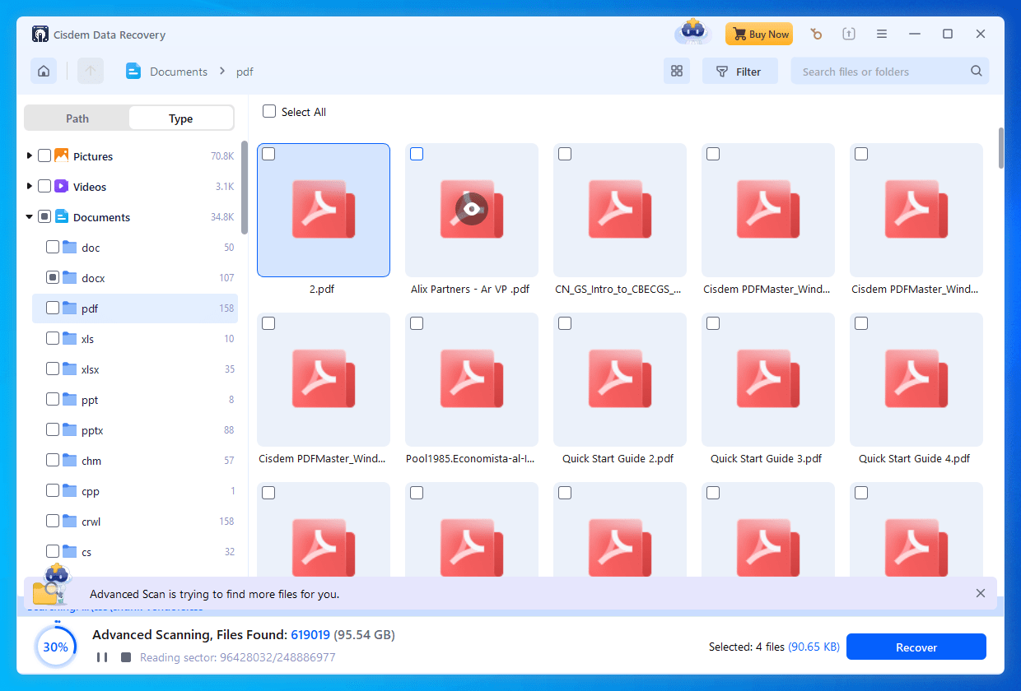The image size is (1021, 691).
Task: Dismiss the Advanced Scan notification
Action: (x=981, y=593)
